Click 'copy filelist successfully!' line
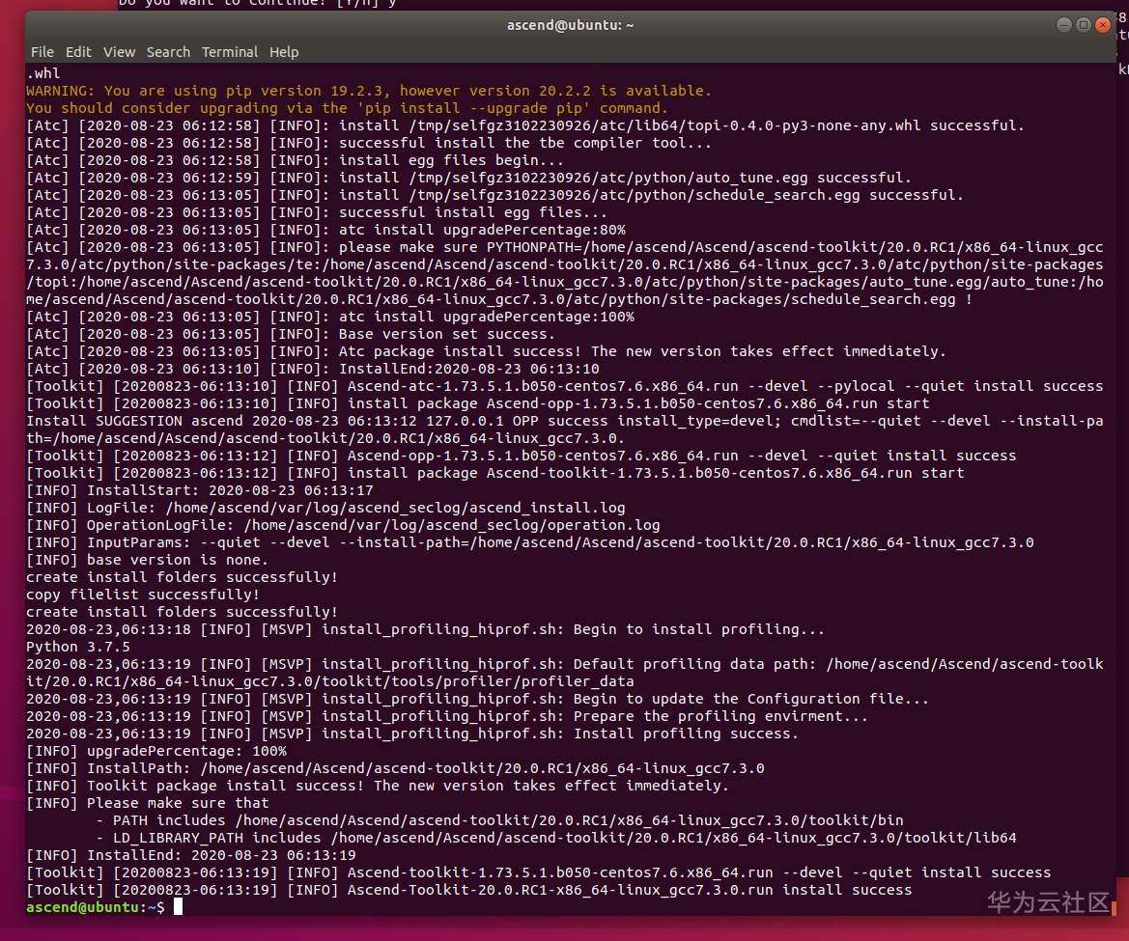 point(143,595)
